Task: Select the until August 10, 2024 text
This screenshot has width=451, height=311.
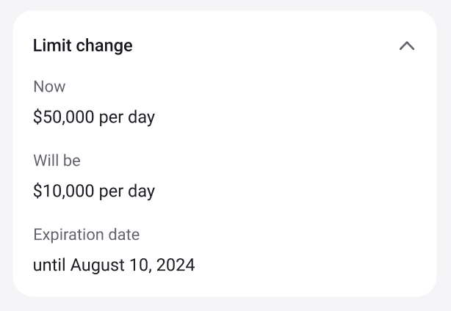Action: pyautogui.click(x=114, y=265)
